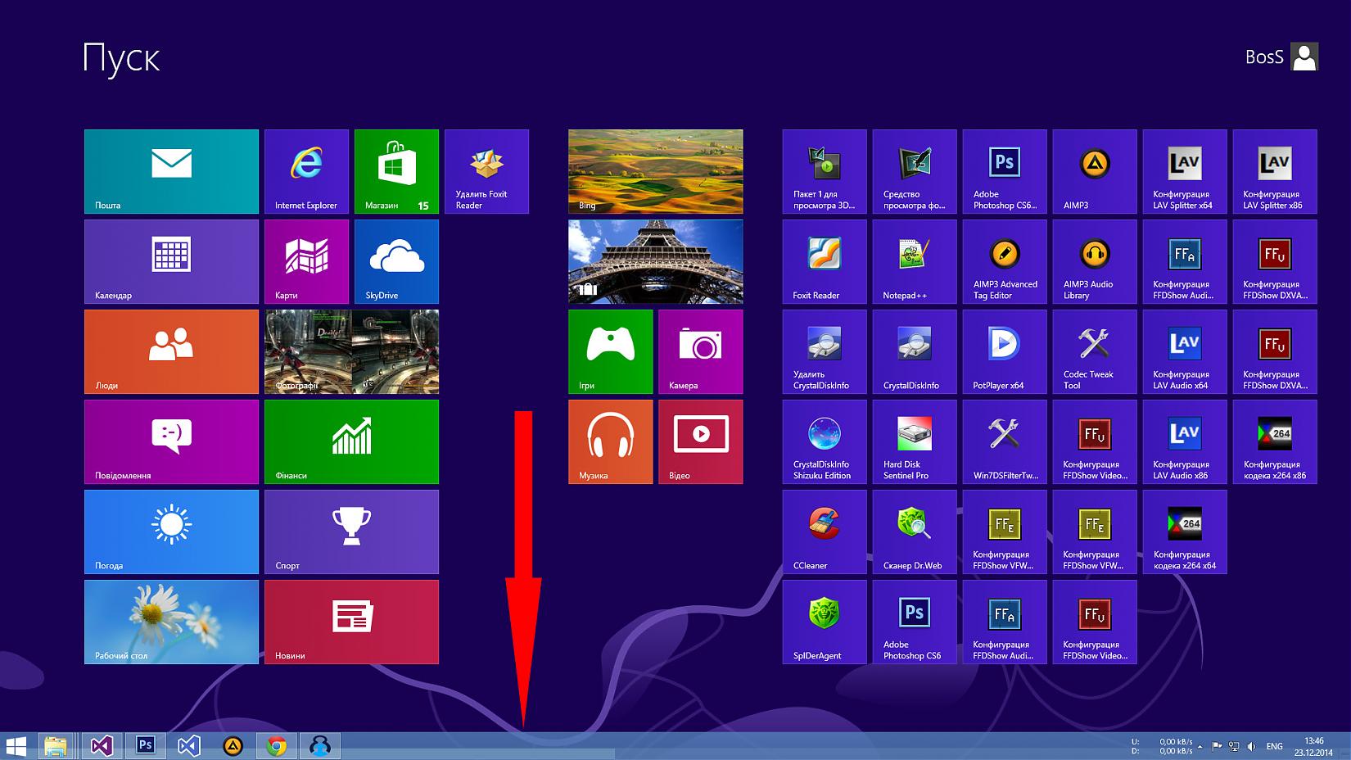Click the Удалить CrystalDiskInfo tile

[825, 351]
